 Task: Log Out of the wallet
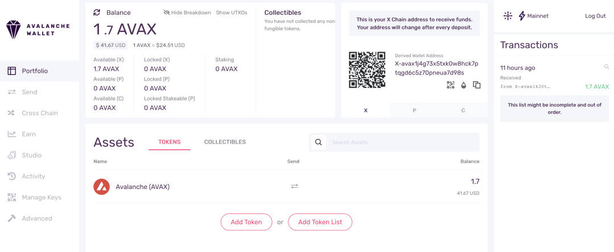595,16
